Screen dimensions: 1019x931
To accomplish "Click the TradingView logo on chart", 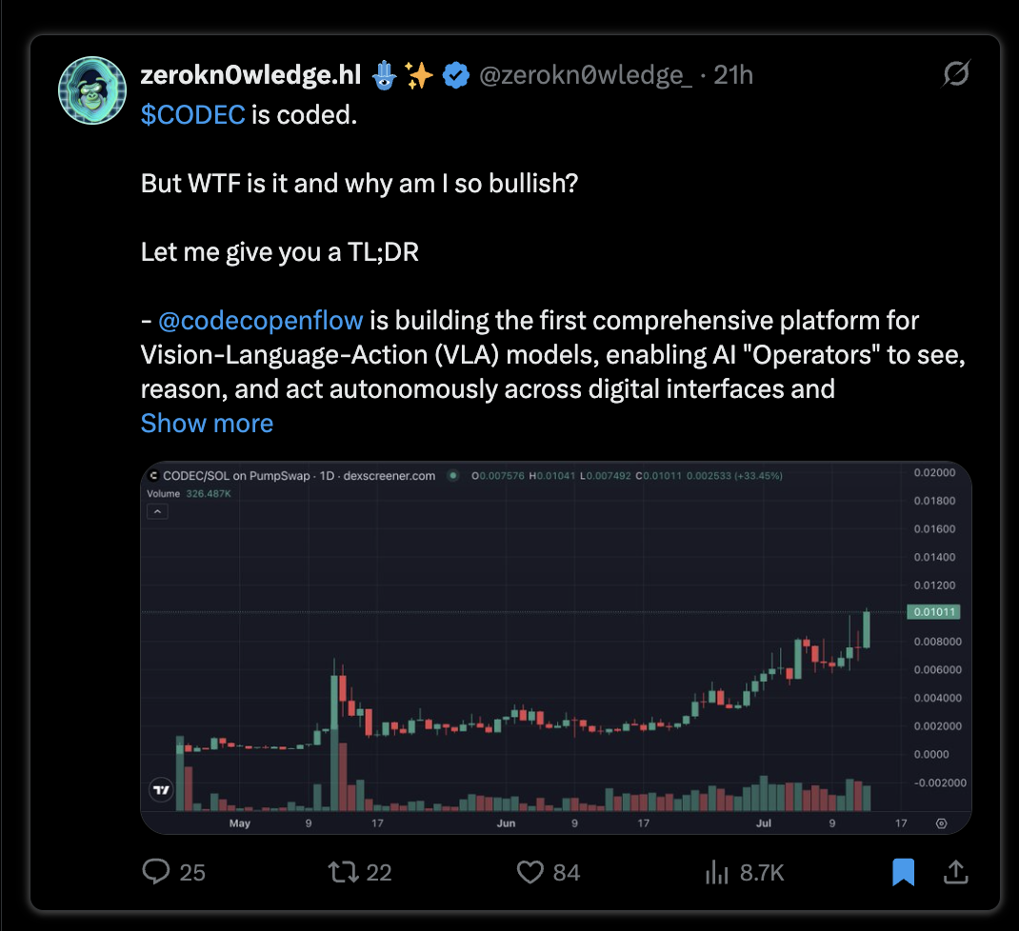I will 161,790.
